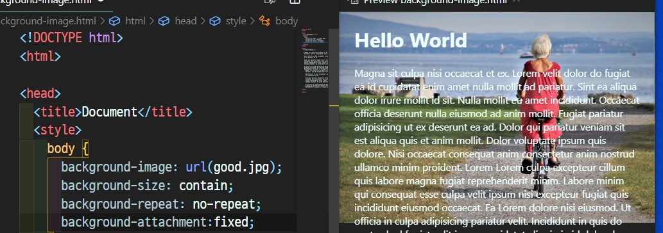Click the opening <head> tag in code
This screenshot has width=663, height=233.
pyautogui.click(x=40, y=93)
